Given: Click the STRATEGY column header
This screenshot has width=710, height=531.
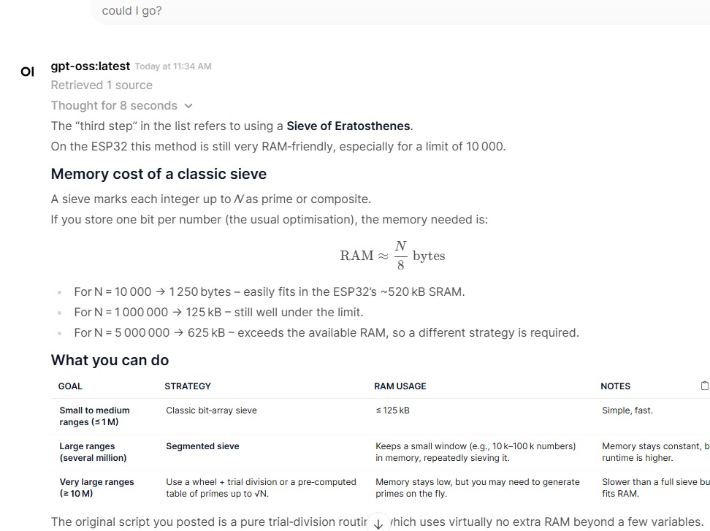Looking at the screenshot, I should coord(188,386).
